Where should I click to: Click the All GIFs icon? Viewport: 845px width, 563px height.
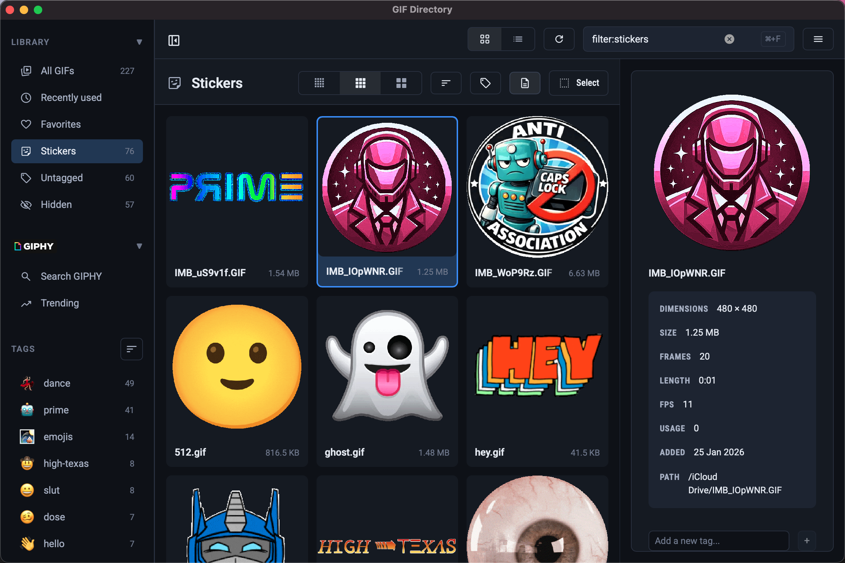pyautogui.click(x=26, y=71)
